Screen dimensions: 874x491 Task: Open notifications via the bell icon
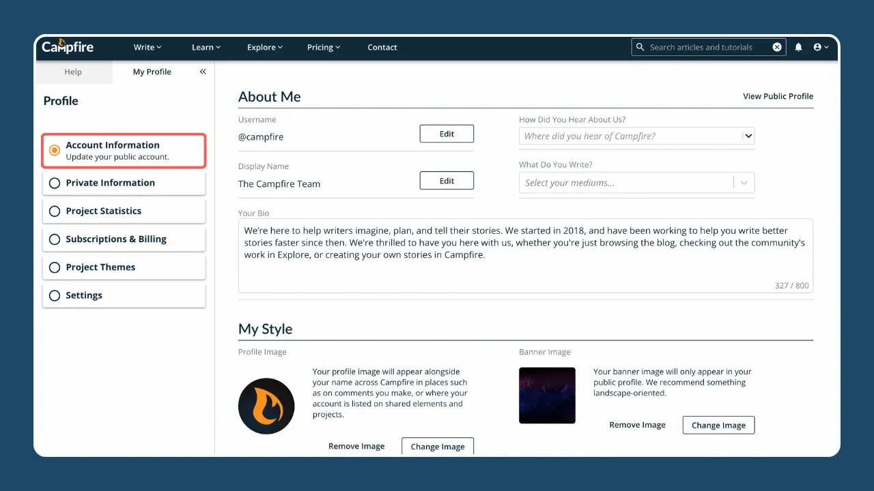coord(798,47)
